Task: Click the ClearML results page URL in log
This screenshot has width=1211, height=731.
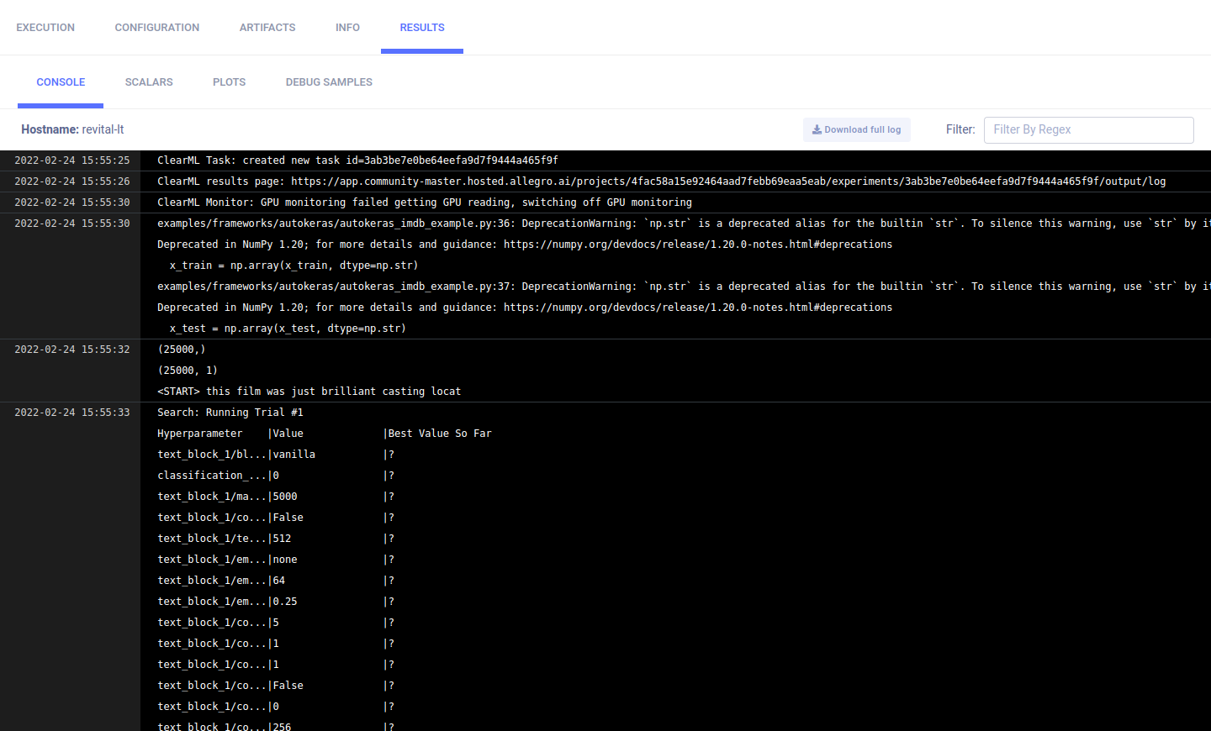Action: click(x=728, y=181)
